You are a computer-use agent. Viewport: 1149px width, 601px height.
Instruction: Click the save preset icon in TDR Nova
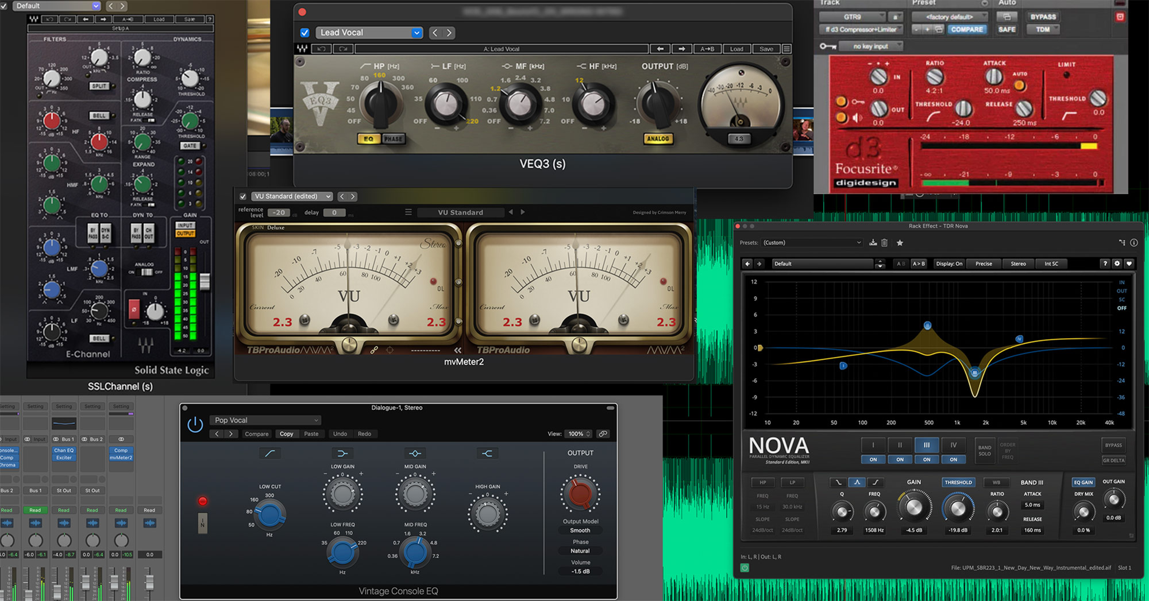[x=874, y=242]
